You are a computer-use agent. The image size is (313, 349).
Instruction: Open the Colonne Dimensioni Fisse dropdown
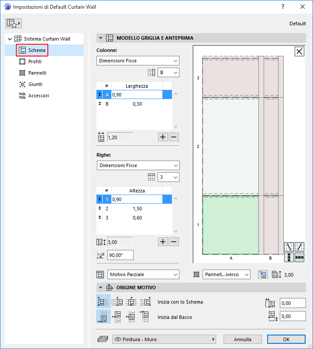138,61
